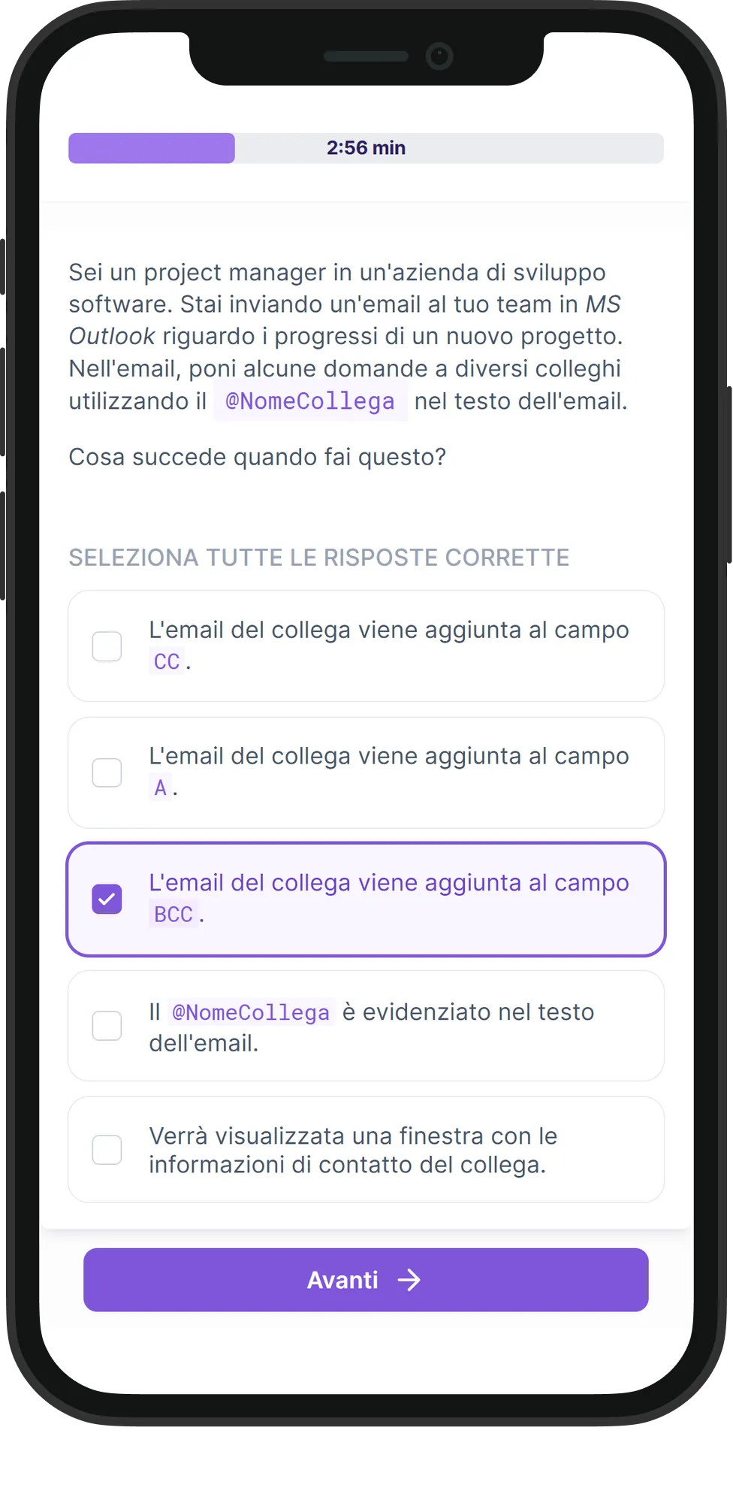The image size is (733, 1506).
Task: Click the @NomeCollega code tag in question
Action: pyautogui.click(x=310, y=401)
